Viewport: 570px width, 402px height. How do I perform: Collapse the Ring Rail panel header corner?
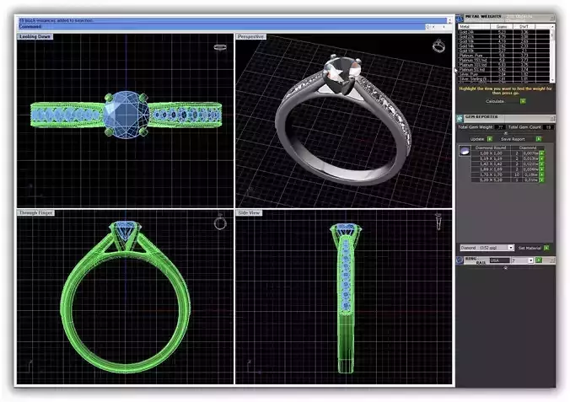[552, 260]
